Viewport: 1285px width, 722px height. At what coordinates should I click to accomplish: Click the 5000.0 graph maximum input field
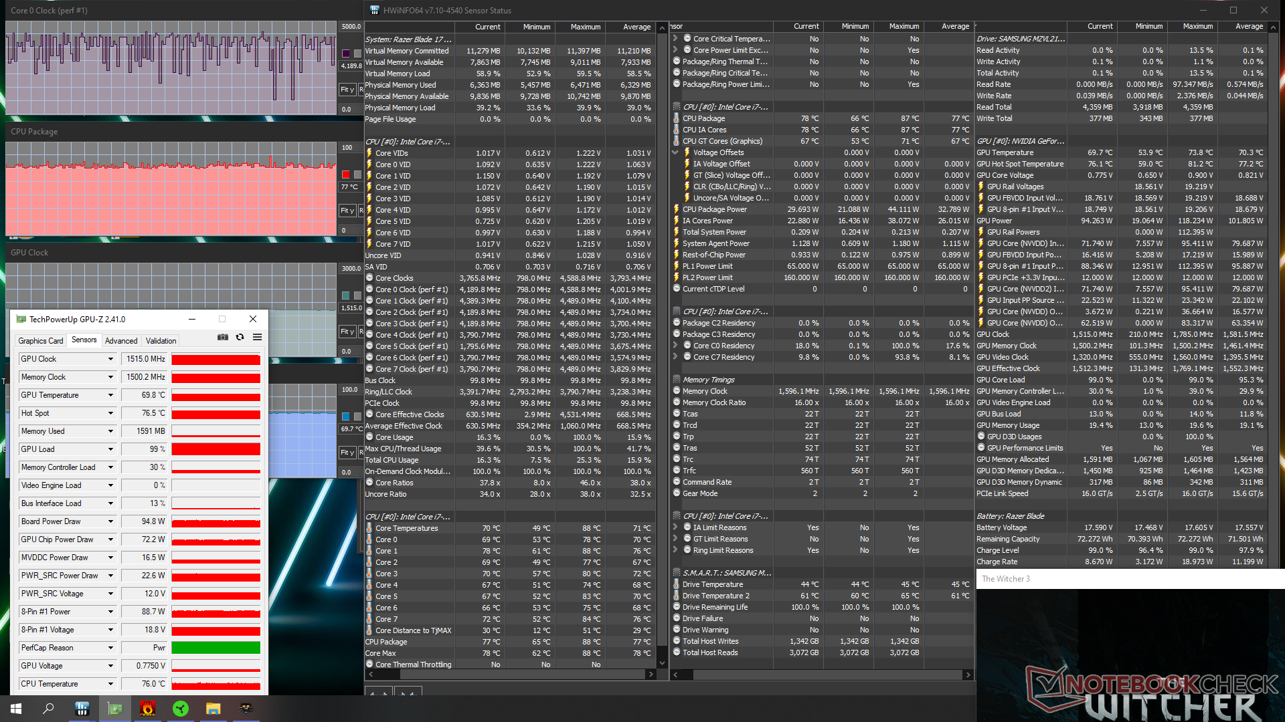tap(351, 27)
